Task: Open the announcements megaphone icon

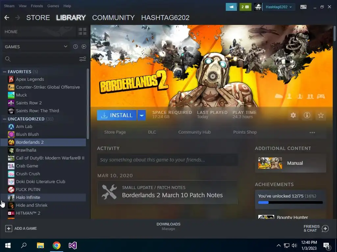Action: [x=231, y=7]
